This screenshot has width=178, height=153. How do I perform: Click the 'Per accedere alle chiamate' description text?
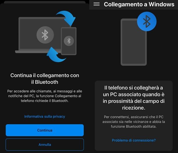tap(45, 96)
